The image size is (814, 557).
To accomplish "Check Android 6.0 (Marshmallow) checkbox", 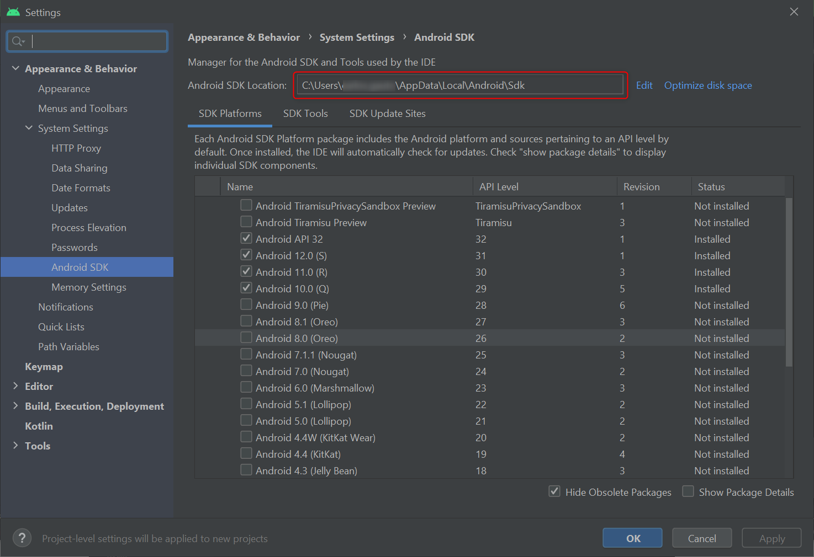I will pos(246,387).
